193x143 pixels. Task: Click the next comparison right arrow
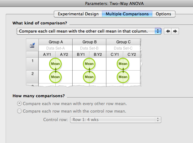tap(175, 31)
